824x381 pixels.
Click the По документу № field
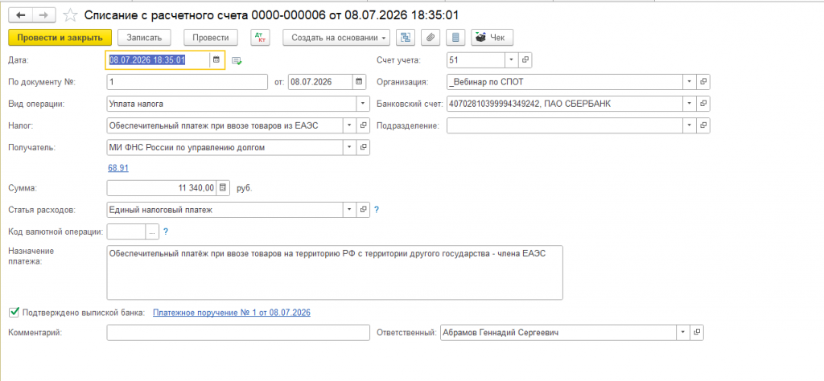[187, 82]
